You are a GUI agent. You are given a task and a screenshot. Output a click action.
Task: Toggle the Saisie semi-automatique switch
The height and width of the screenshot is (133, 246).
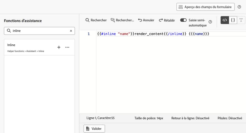pyautogui.click(x=183, y=20)
